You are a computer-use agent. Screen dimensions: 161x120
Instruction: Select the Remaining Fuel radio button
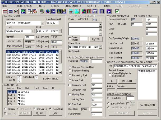(x=70, y=76)
